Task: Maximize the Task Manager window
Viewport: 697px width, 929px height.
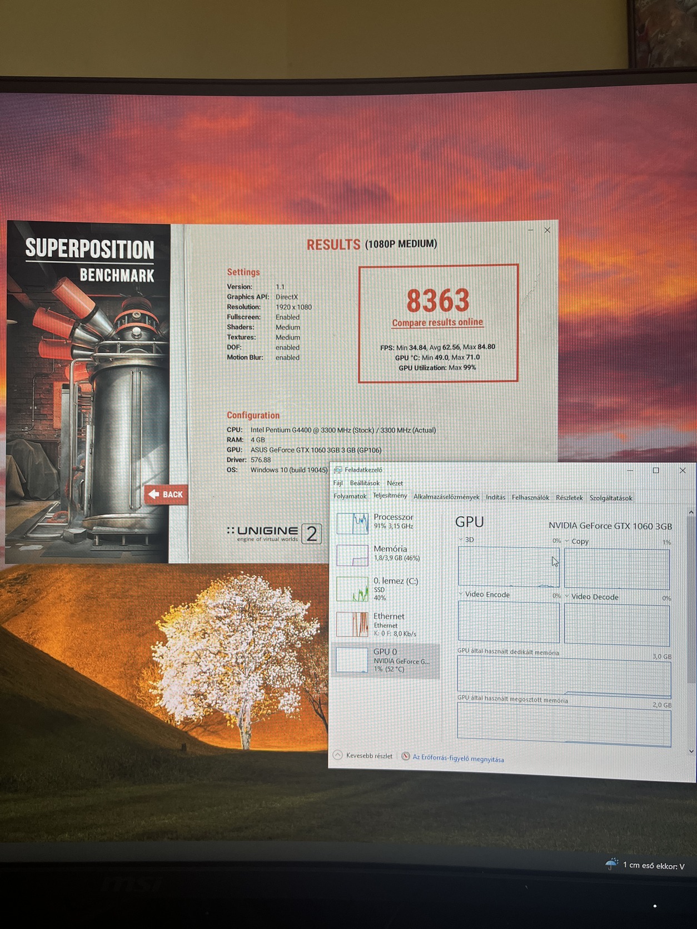Action: click(x=656, y=470)
